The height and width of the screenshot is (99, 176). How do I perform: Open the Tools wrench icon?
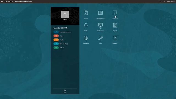pos(100,38)
